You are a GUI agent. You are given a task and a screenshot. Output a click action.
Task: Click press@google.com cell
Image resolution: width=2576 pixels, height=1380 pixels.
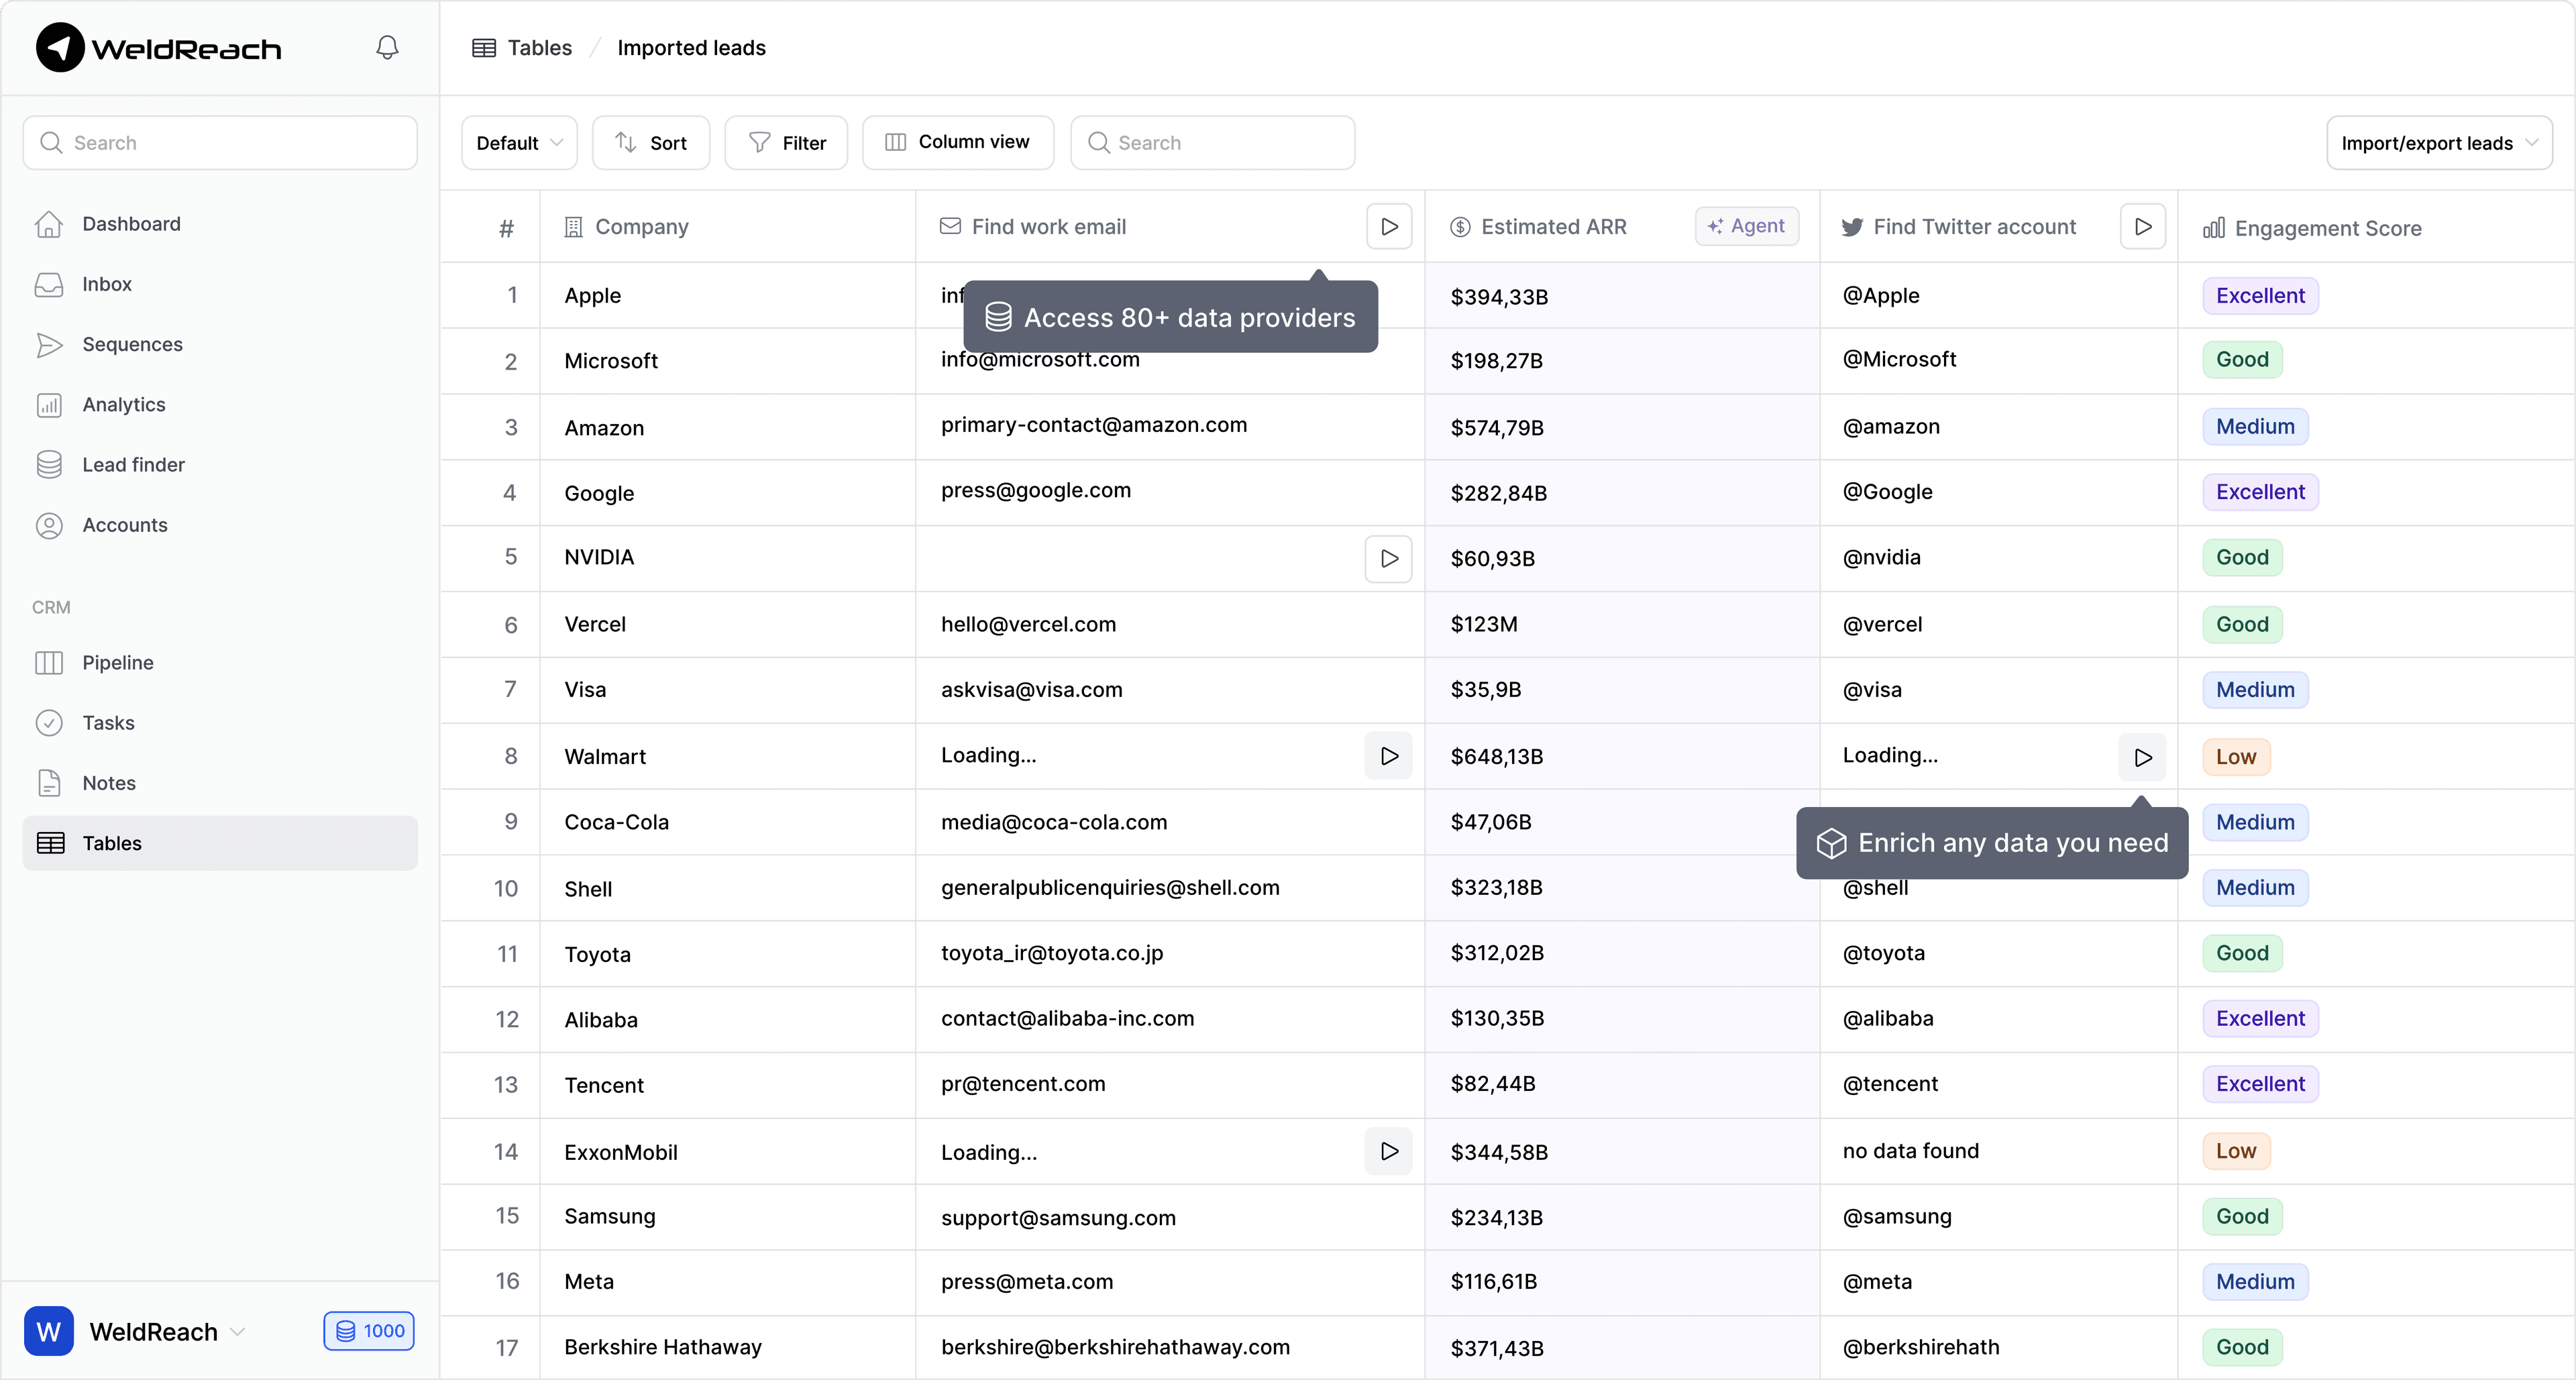pos(1170,493)
